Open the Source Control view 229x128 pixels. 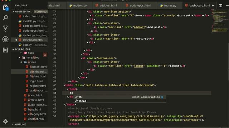[x=5, y=28]
